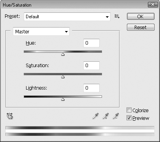
Task: Click the Saturation slider handle
Action: click(63, 77)
